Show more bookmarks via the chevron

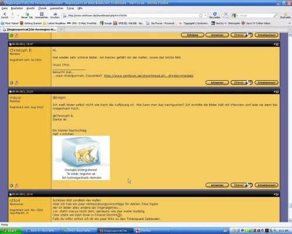coord(290,23)
